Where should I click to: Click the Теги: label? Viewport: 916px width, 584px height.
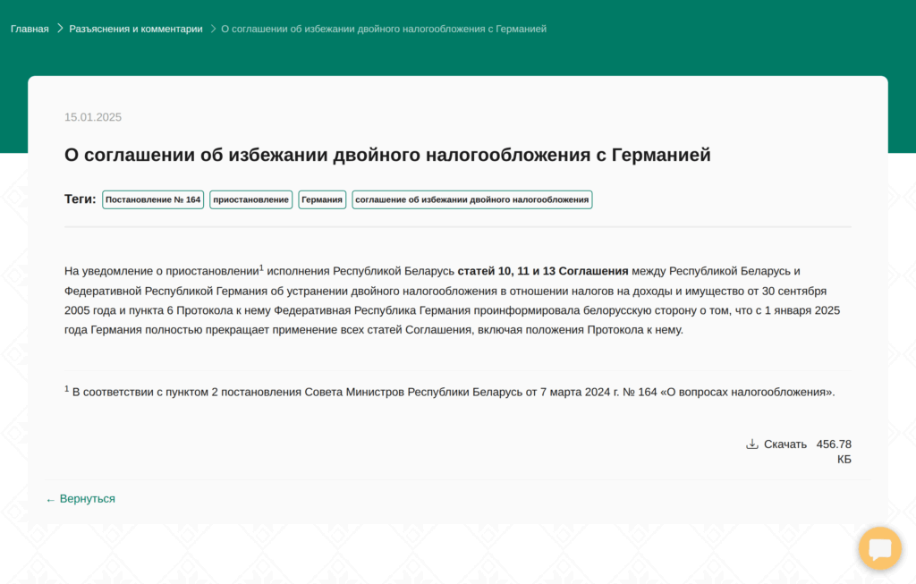point(80,199)
